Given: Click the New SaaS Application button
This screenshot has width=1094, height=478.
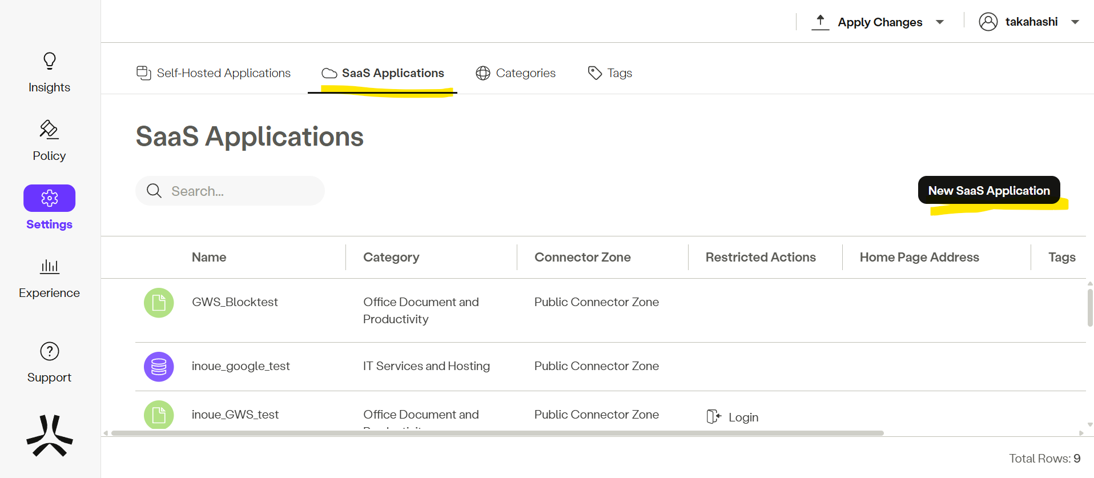Looking at the screenshot, I should click(x=988, y=190).
